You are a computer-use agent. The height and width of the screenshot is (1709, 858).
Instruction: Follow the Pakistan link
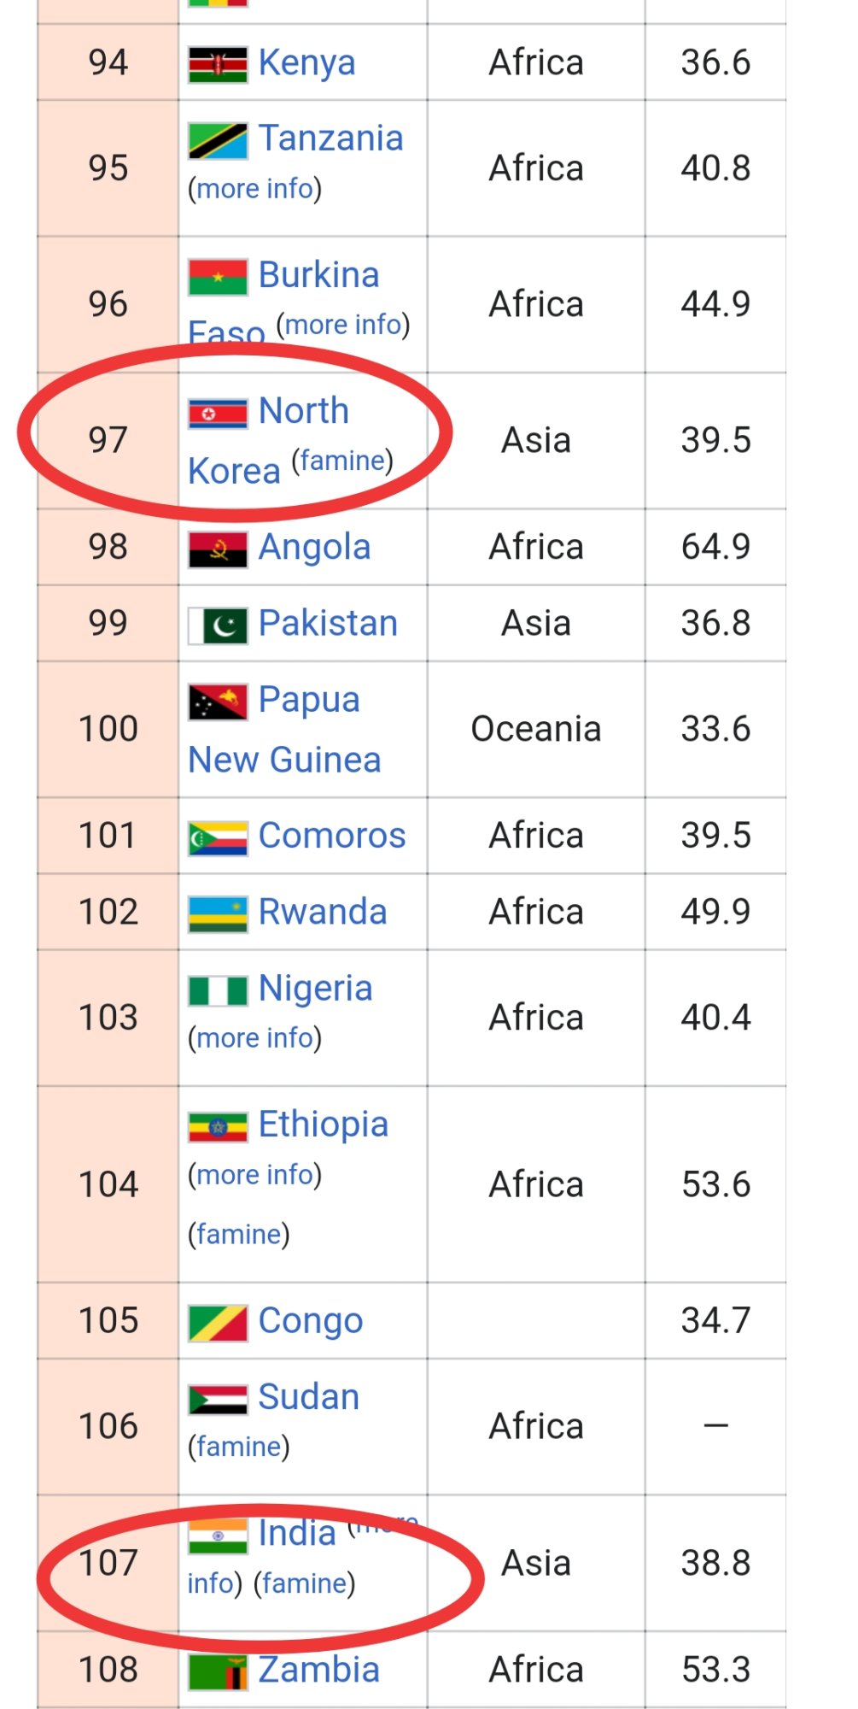coord(328,624)
